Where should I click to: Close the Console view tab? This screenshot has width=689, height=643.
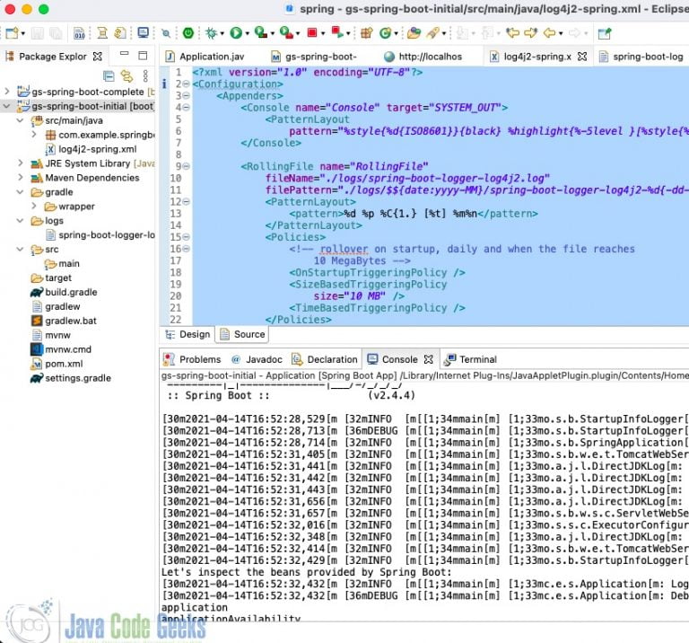pyautogui.click(x=429, y=359)
